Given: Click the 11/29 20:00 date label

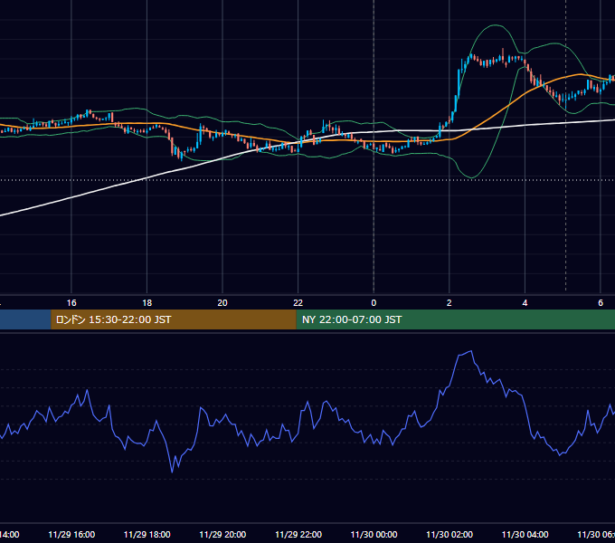Looking at the screenshot, I should pyautogui.click(x=222, y=534).
